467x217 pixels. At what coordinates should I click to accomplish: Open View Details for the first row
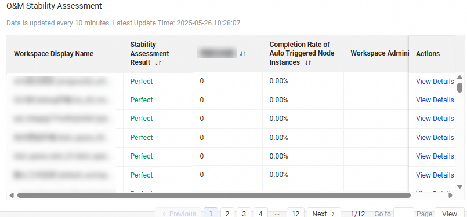pos(435,82)
